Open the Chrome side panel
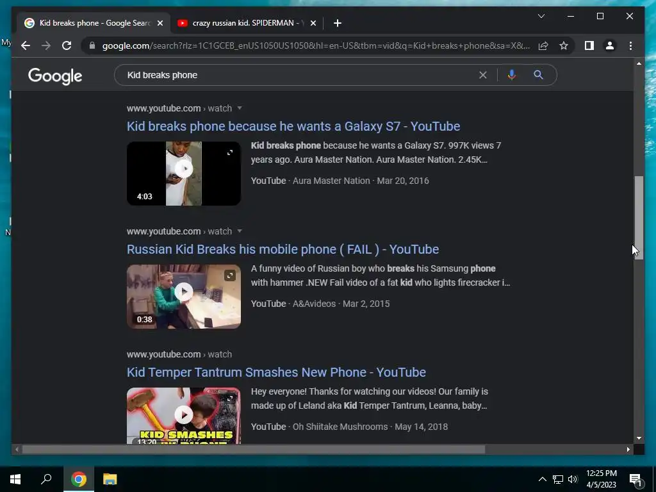The image size is (656, 492). 589,45
